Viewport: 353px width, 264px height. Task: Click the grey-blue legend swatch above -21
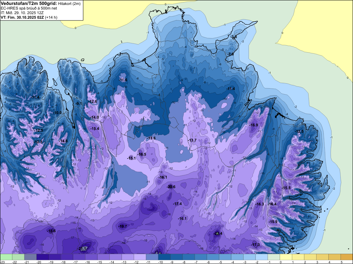pos(30,257)
